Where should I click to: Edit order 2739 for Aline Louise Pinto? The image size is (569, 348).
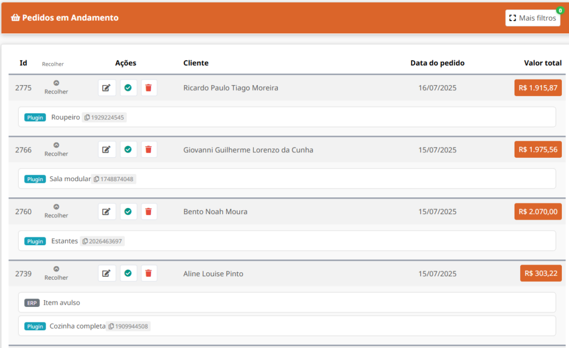(107, 274)
